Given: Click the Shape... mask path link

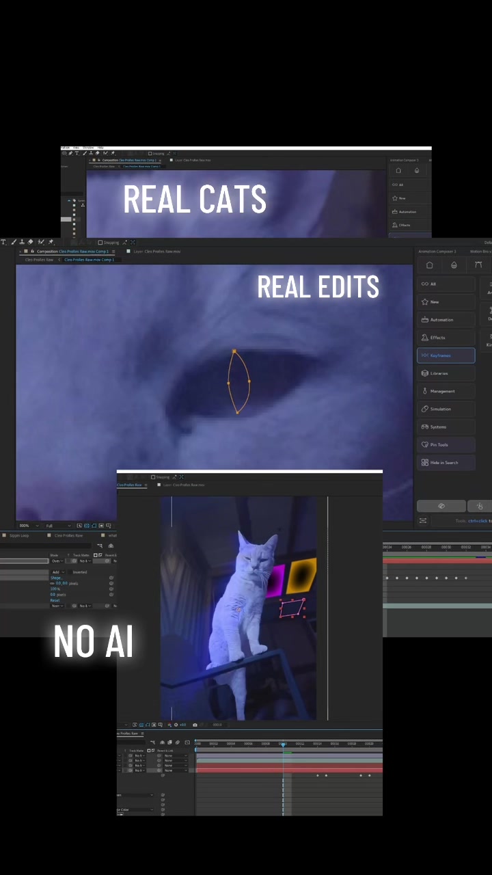Looking at the screenshot, I should tap(56, 578).
